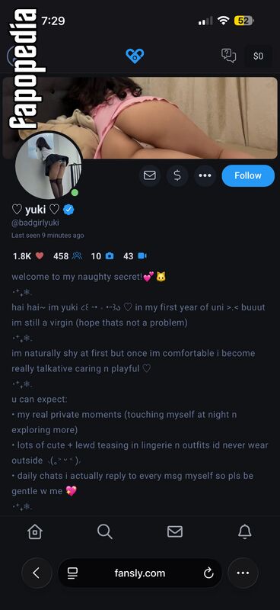280x610 pixels.
Task: View the 1.8K likes count
Action: tap(28, 256)
